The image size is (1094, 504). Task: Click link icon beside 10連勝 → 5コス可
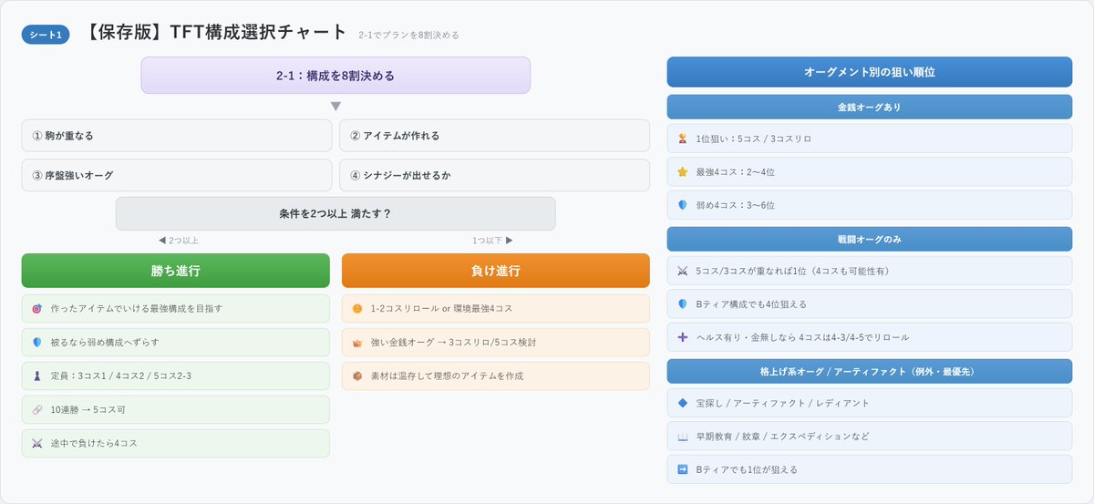click(x=37, y=410)
